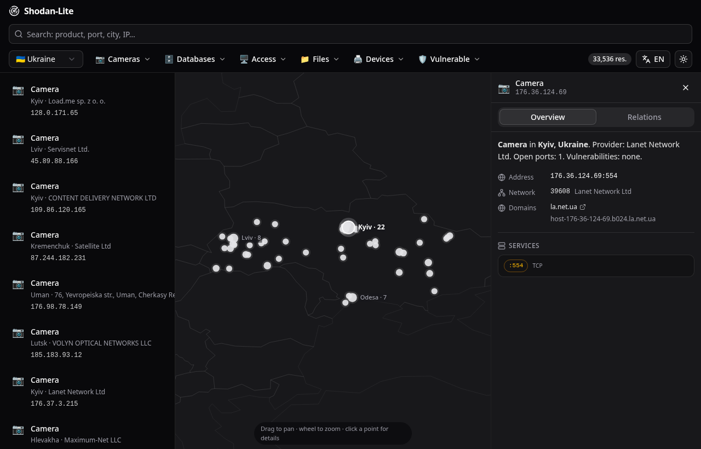Viewport: 701px width, 449px height.
Task: Click the globe icon beside Domains
Action: [502, 208]
